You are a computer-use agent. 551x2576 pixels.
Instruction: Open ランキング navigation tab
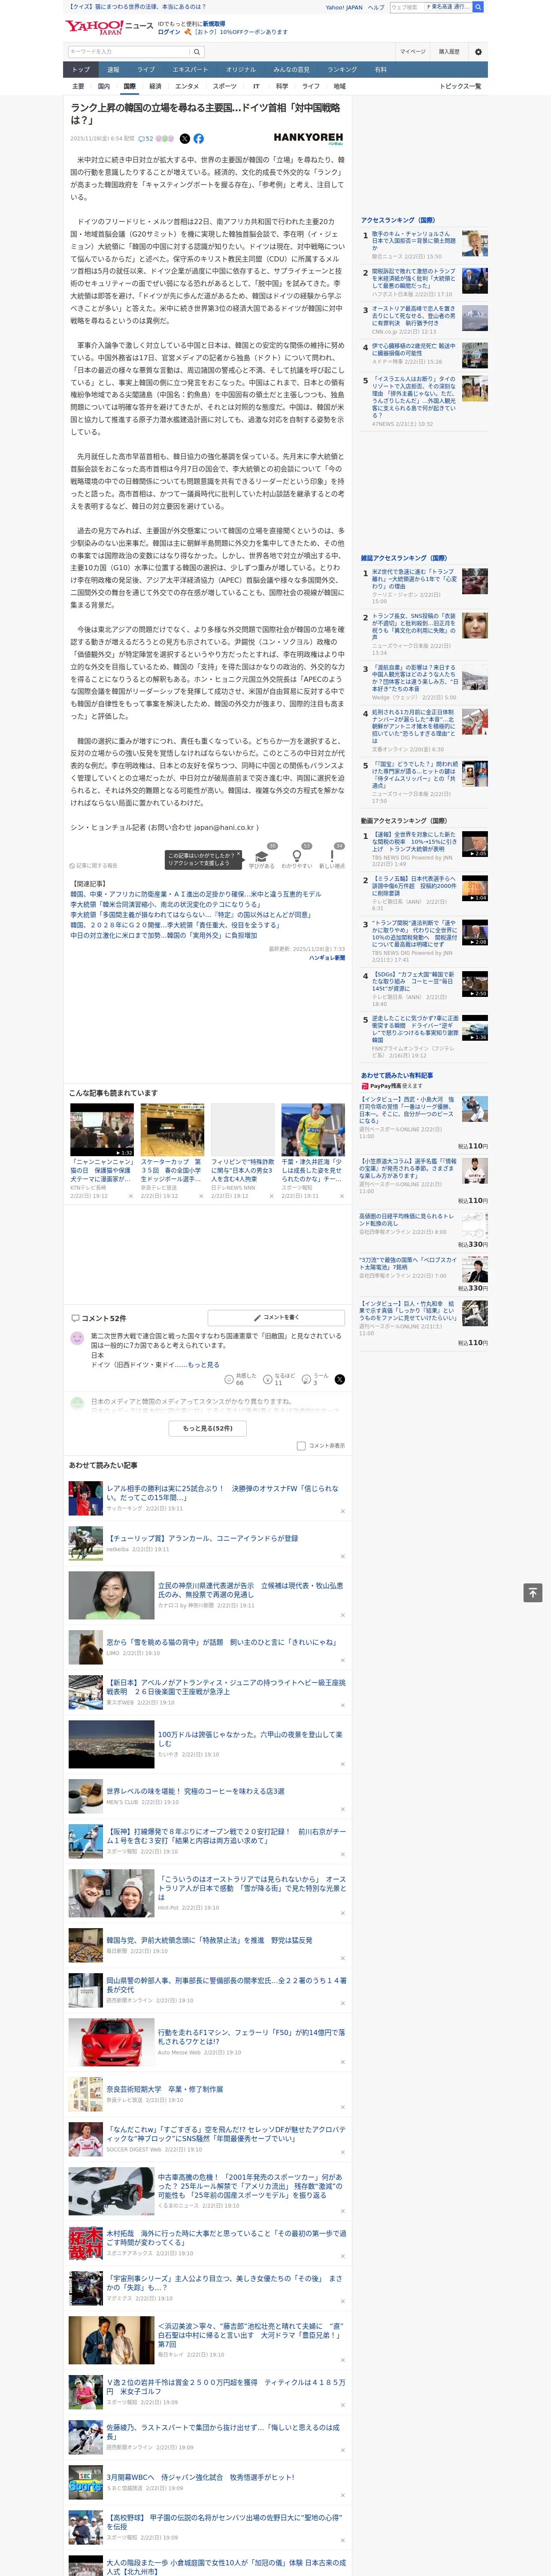[x=342, y=69]
